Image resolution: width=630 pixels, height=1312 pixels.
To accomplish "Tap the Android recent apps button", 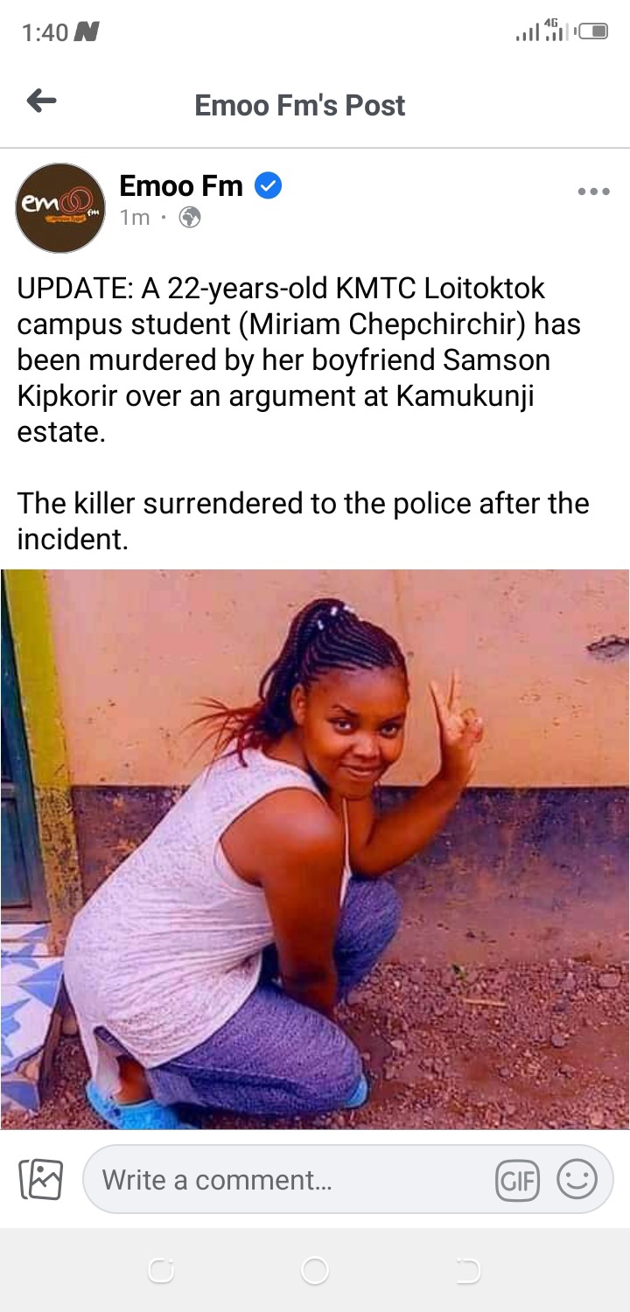I will 161,1271.
